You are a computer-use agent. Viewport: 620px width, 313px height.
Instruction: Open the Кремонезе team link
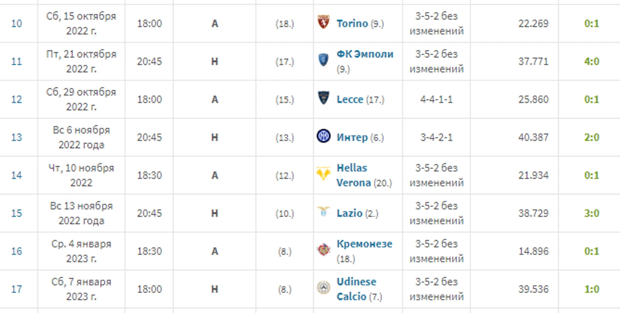(x=364, y=244)
